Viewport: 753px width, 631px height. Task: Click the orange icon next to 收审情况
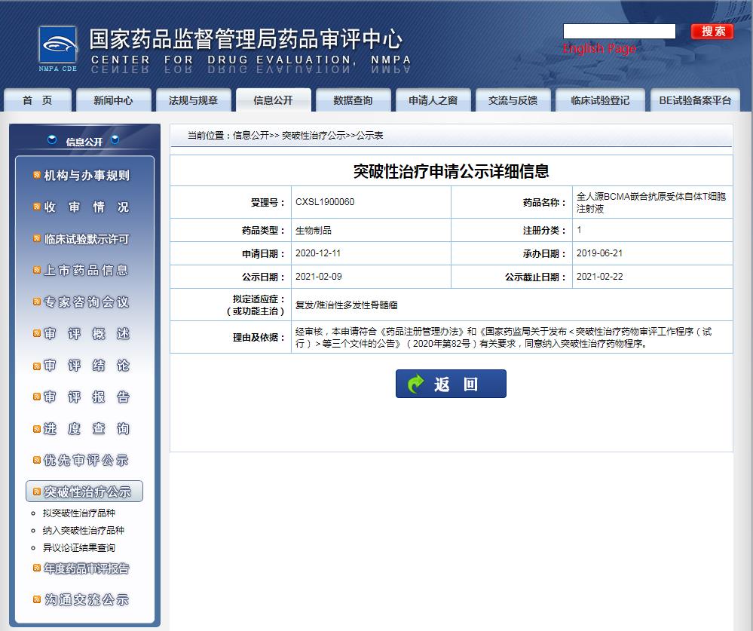37,207
